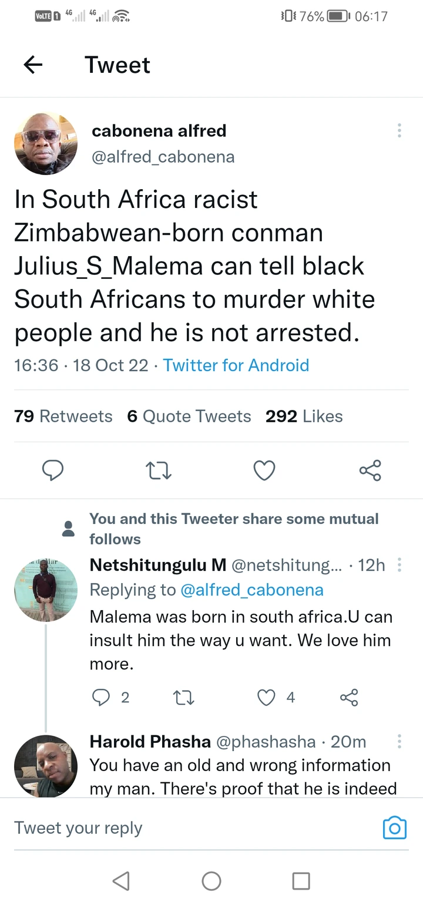
Task: Tap the back arrow icon
Action: click(33, 65)
